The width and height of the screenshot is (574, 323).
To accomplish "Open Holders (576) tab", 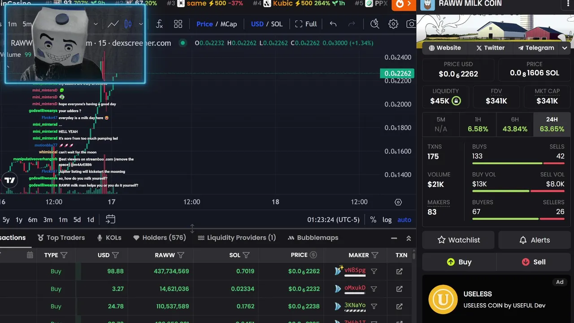I will pyautogui.click(x=159, y=238).
